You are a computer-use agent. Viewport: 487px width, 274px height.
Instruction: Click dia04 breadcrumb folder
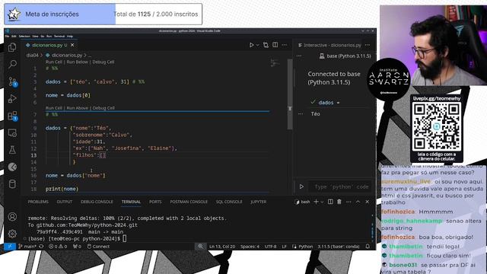(32, 55)
